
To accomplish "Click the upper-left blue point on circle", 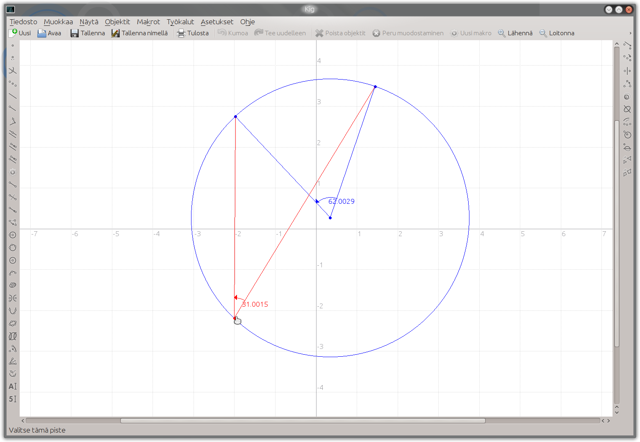I will 235,116.
